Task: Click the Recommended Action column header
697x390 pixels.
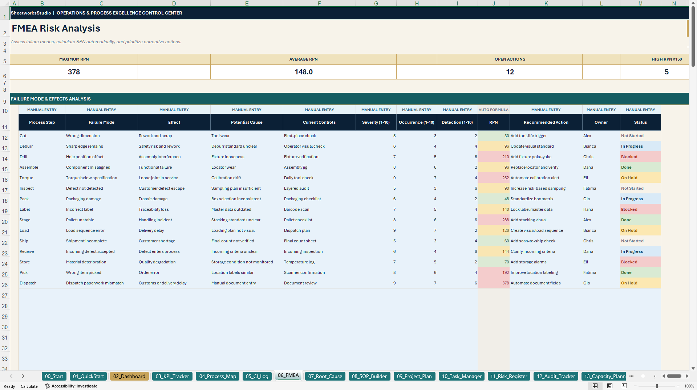Action: pos(546,122)
